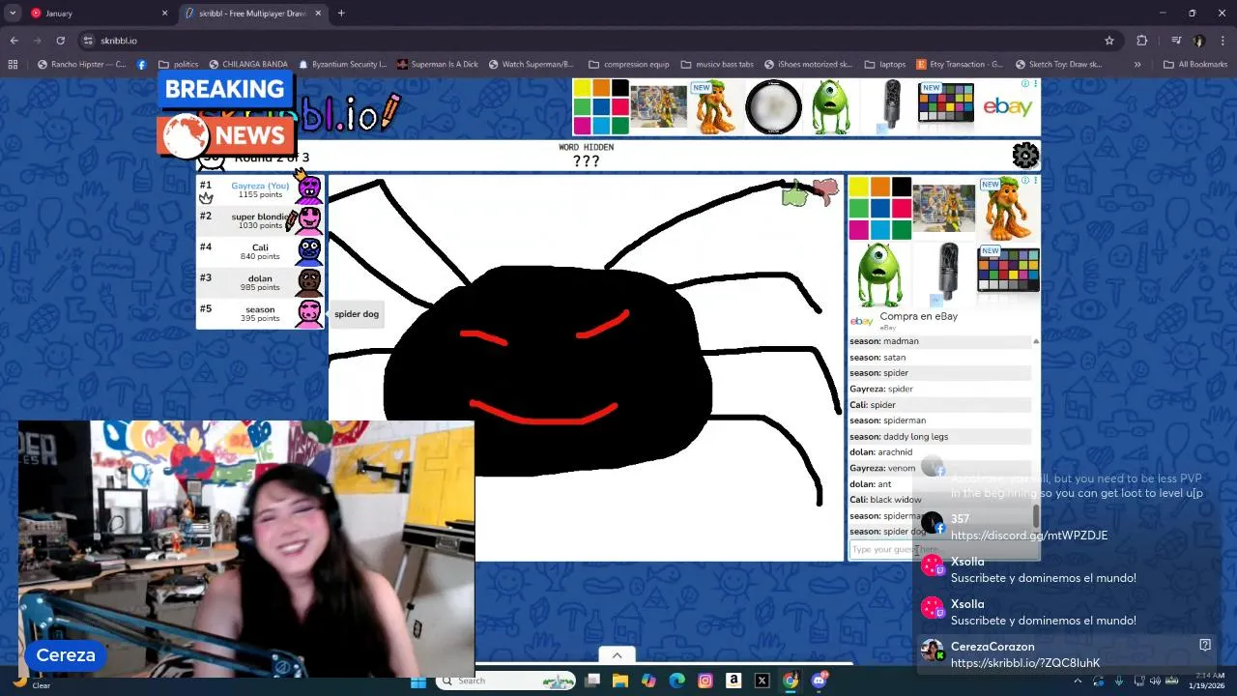Open All Bookmarks folder
The height and width of the screenshot is (696, 1237).
[x=1195, y=65]
